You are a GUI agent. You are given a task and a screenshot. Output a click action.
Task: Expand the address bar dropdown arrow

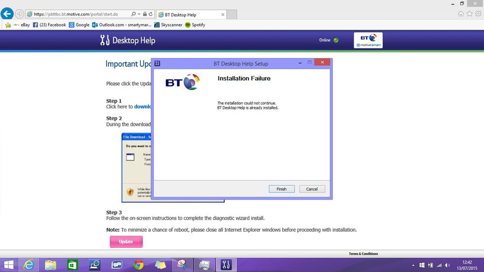pos(139,14)
